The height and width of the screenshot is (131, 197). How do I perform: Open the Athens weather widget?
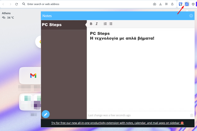8,15
